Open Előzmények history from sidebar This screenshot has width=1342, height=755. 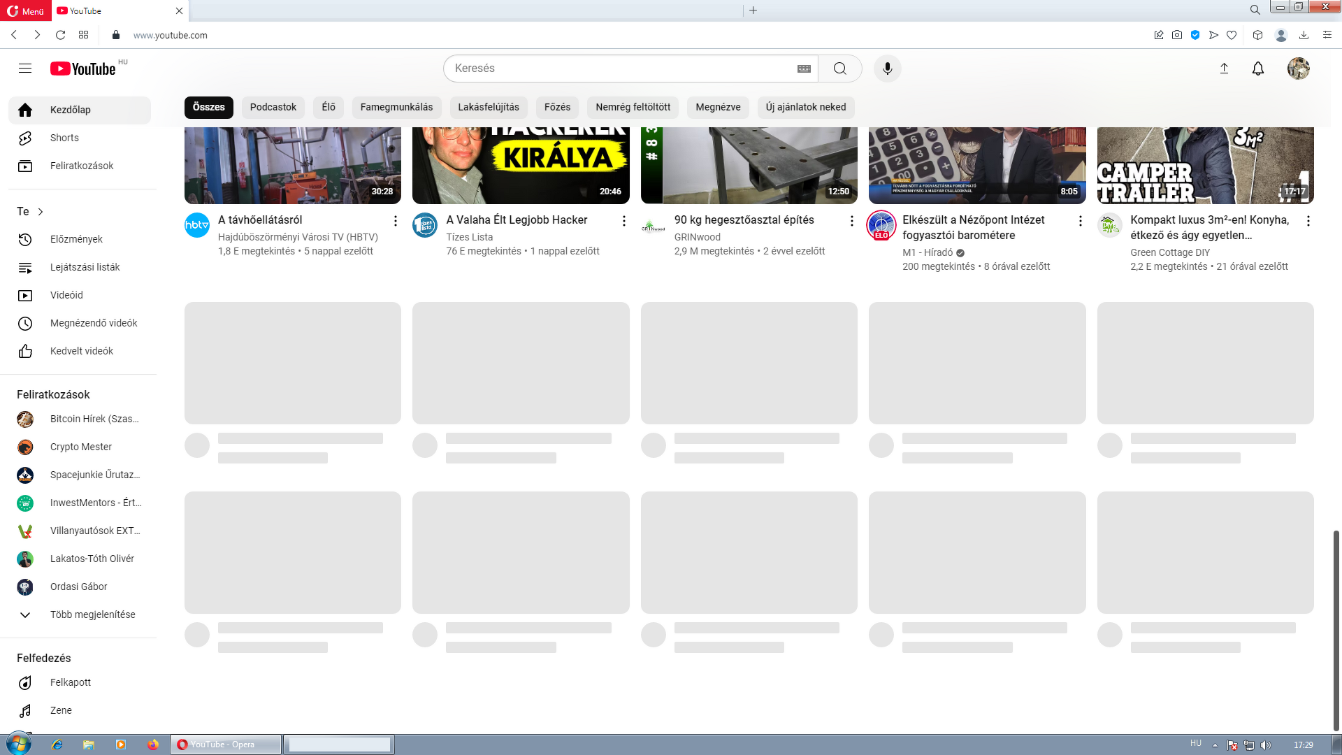click(76, 239)
